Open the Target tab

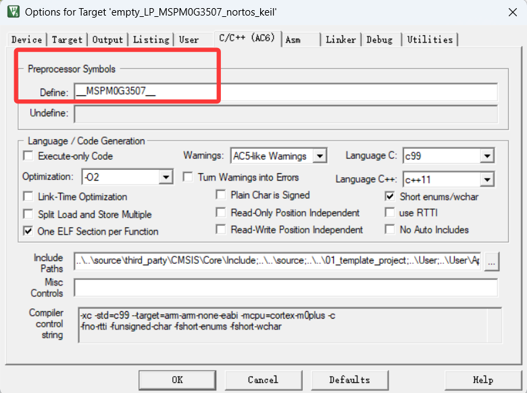click(67, 40)
